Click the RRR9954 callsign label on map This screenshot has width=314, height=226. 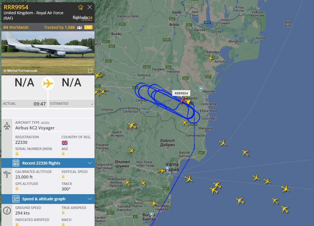(181, 93)
